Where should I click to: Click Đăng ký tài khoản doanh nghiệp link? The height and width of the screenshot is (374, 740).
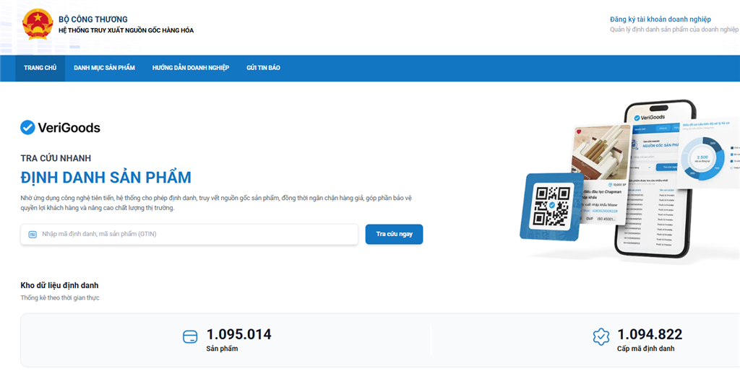[x=661, y=19]
